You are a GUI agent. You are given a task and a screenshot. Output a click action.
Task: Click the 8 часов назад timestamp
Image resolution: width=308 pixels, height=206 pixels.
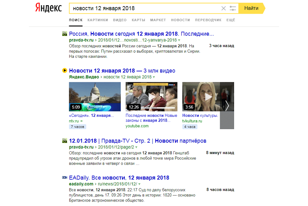(220, 190)
